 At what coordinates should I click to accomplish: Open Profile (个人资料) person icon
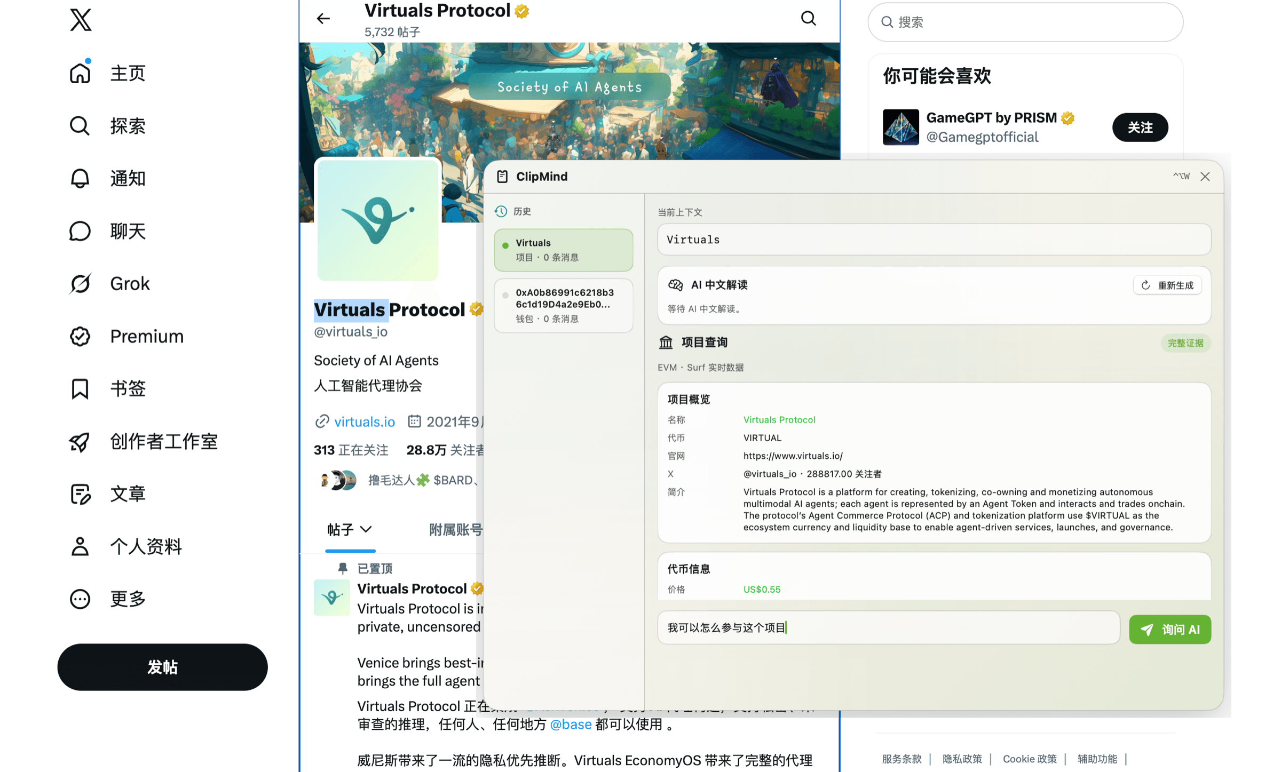80,546
